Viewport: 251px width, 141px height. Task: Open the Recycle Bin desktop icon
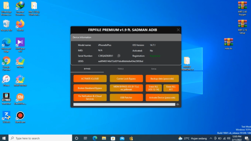(6, 25)
